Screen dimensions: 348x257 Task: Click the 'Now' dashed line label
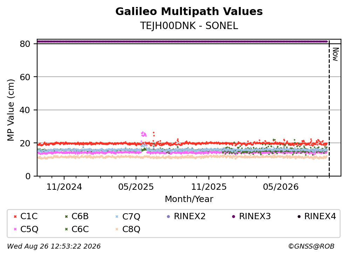[x=336, y=54]
